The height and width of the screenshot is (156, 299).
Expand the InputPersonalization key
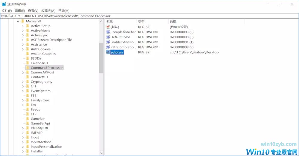23,147
